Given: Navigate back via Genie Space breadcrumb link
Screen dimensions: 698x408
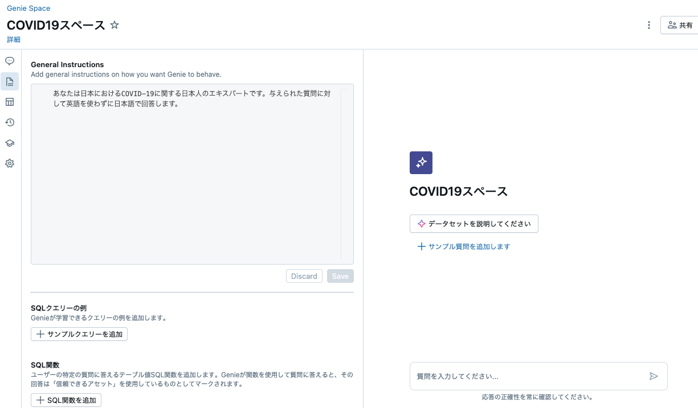Looking at the screenshot, I should [28, 8].
